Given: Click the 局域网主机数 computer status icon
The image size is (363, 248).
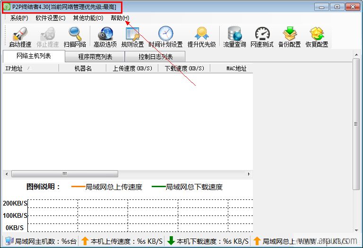Looking at the screenshot, I should tap(9, 241).
